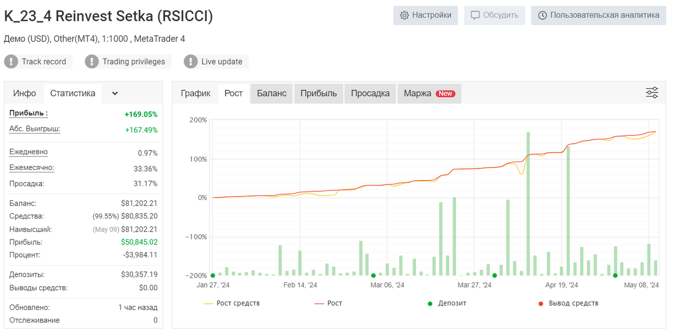Viewport: 675px width, 333px height.
Task: Click the -$3,984.11 interest value
Action: [x=140, y=255]
